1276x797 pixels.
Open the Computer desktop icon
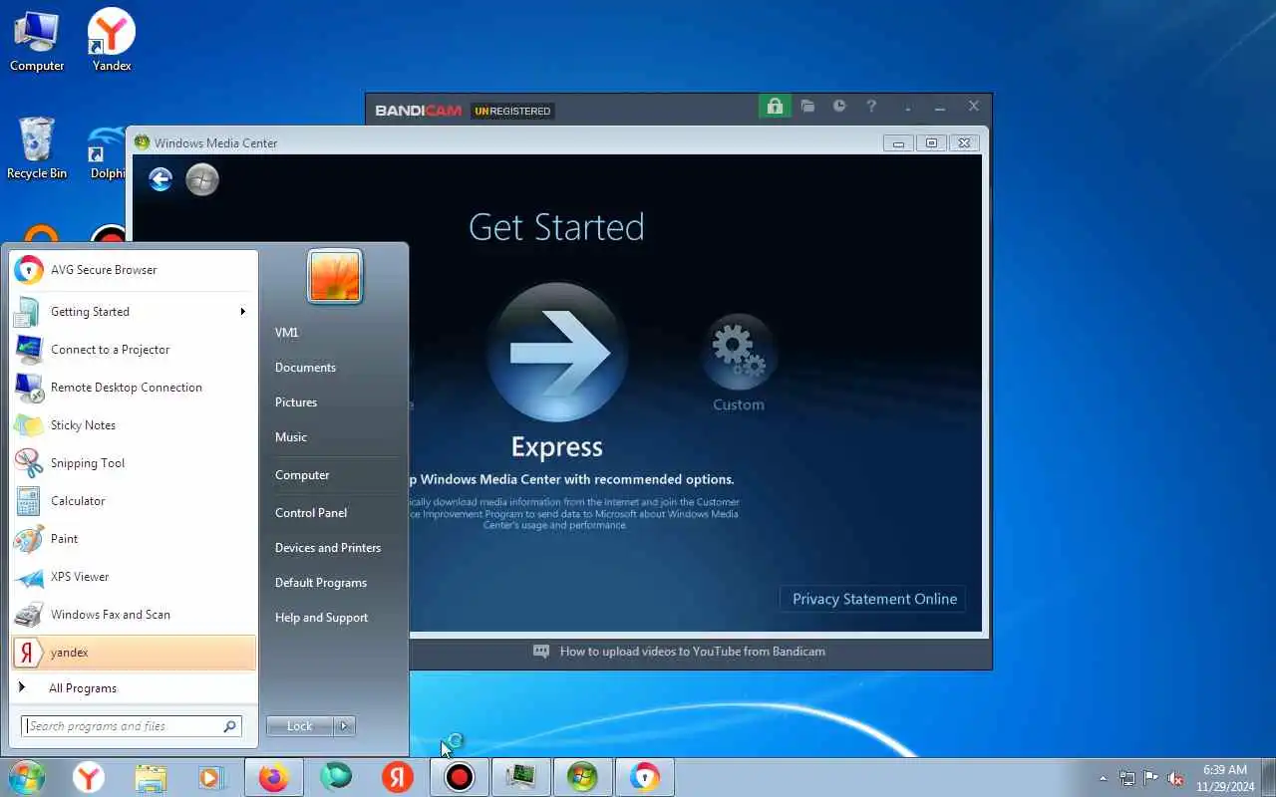(x=37, y=41)
